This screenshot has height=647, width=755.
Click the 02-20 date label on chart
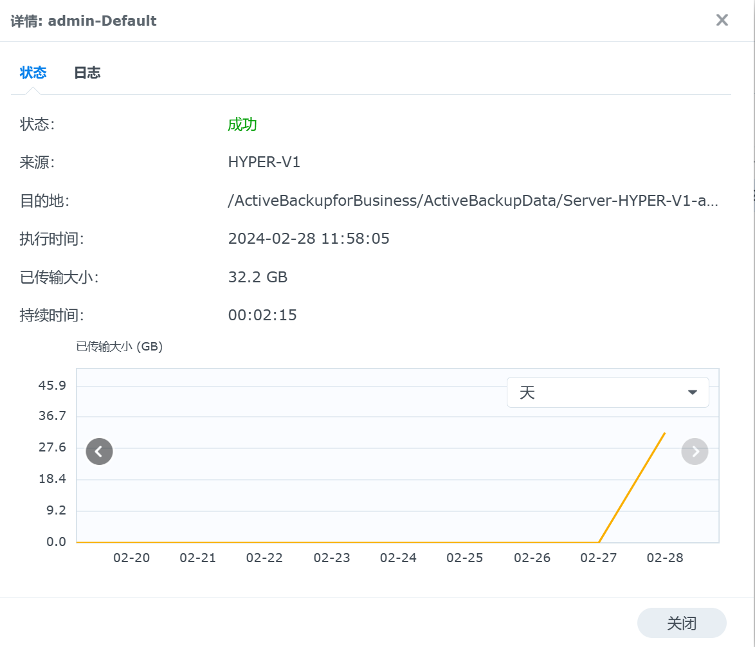(x=131, y=558)
